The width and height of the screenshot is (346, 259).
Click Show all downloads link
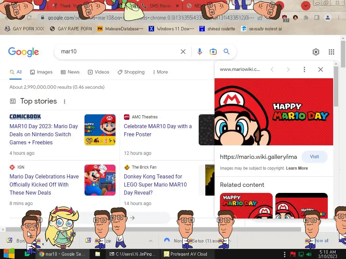coord(322,241)
